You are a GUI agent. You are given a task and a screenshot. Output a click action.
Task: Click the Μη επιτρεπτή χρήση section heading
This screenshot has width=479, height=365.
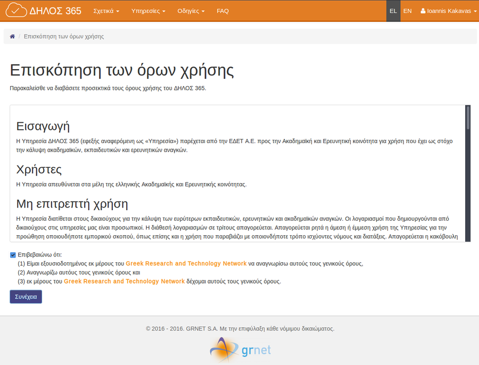pos(71,204)
